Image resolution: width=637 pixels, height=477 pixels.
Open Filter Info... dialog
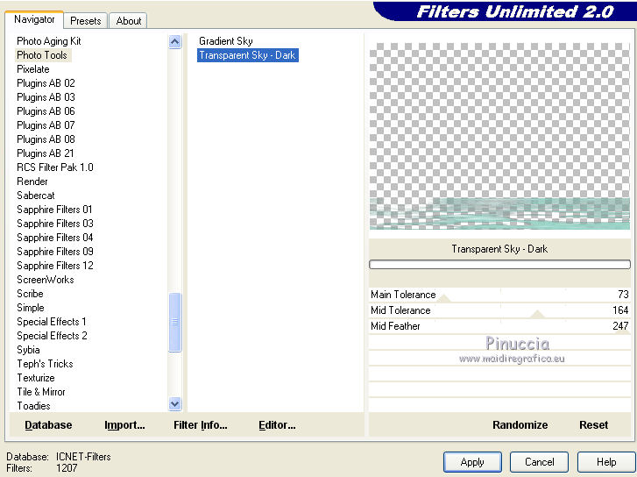tap(201, 425)
